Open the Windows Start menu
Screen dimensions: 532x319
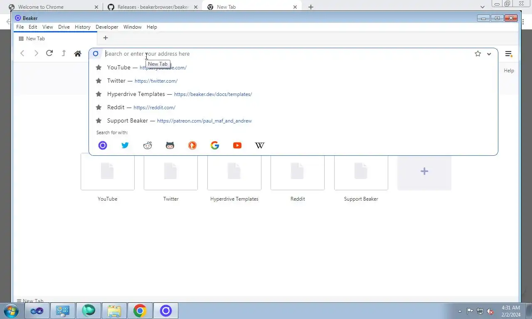11,311
